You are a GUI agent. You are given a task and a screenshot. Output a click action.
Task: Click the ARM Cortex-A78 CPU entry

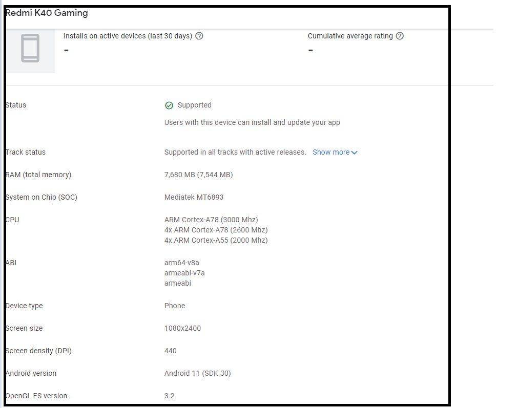click(211, 219)
